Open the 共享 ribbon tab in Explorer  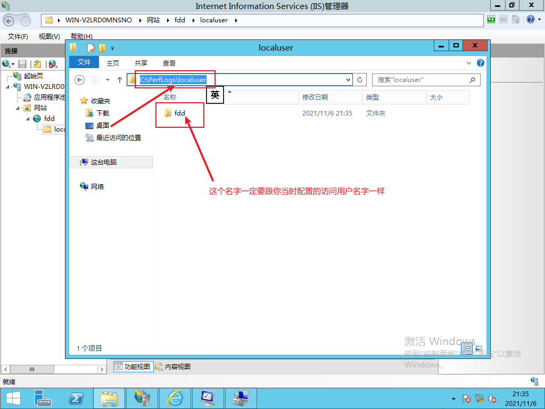pyautogui.click(x=141, y=63)
